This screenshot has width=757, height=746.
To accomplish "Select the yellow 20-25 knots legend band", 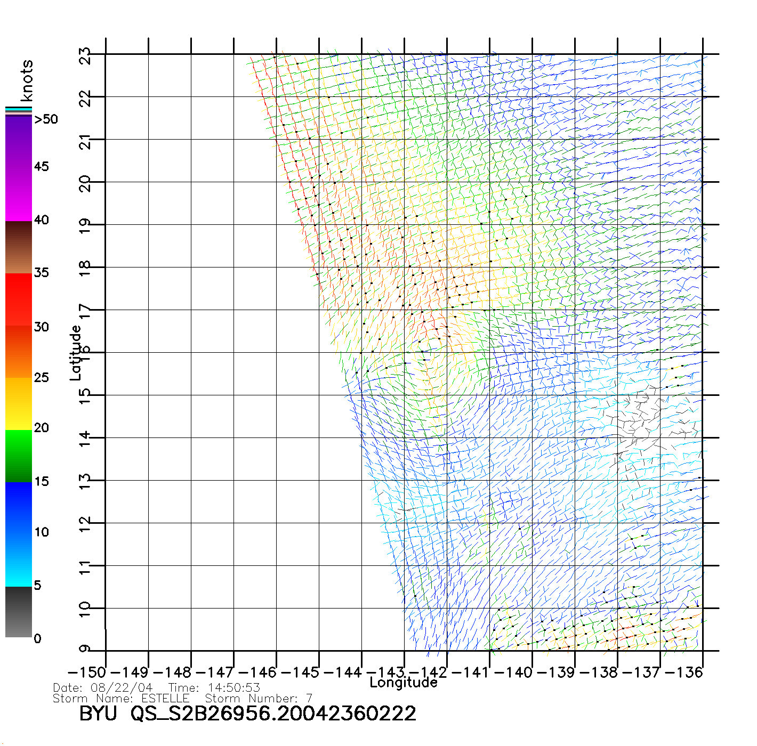I will (18, 403).
